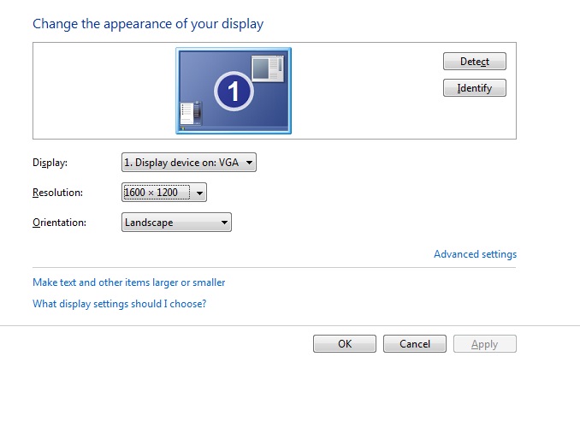Click the Cancel button
Screen dimensions: 580x422
tap(415, 344)
